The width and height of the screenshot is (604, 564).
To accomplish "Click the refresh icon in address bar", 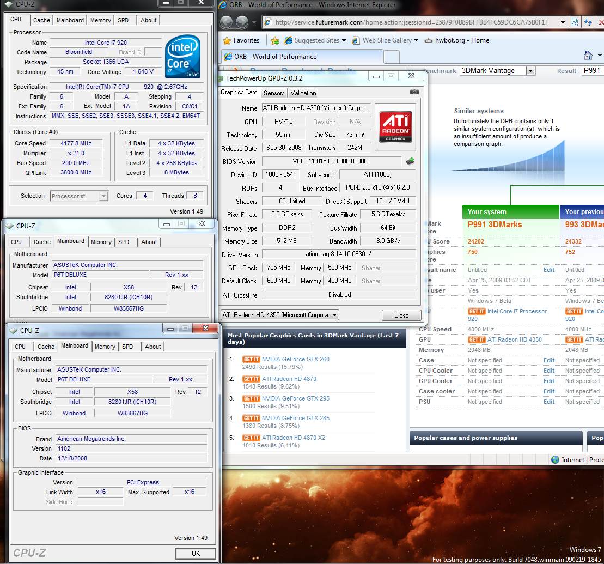I will tap(588, 22).
